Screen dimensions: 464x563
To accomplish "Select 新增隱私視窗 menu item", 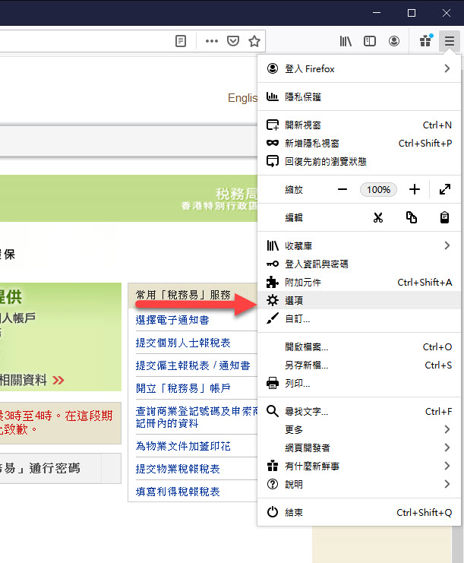I will pyautogui.click(x=359, y=144).
